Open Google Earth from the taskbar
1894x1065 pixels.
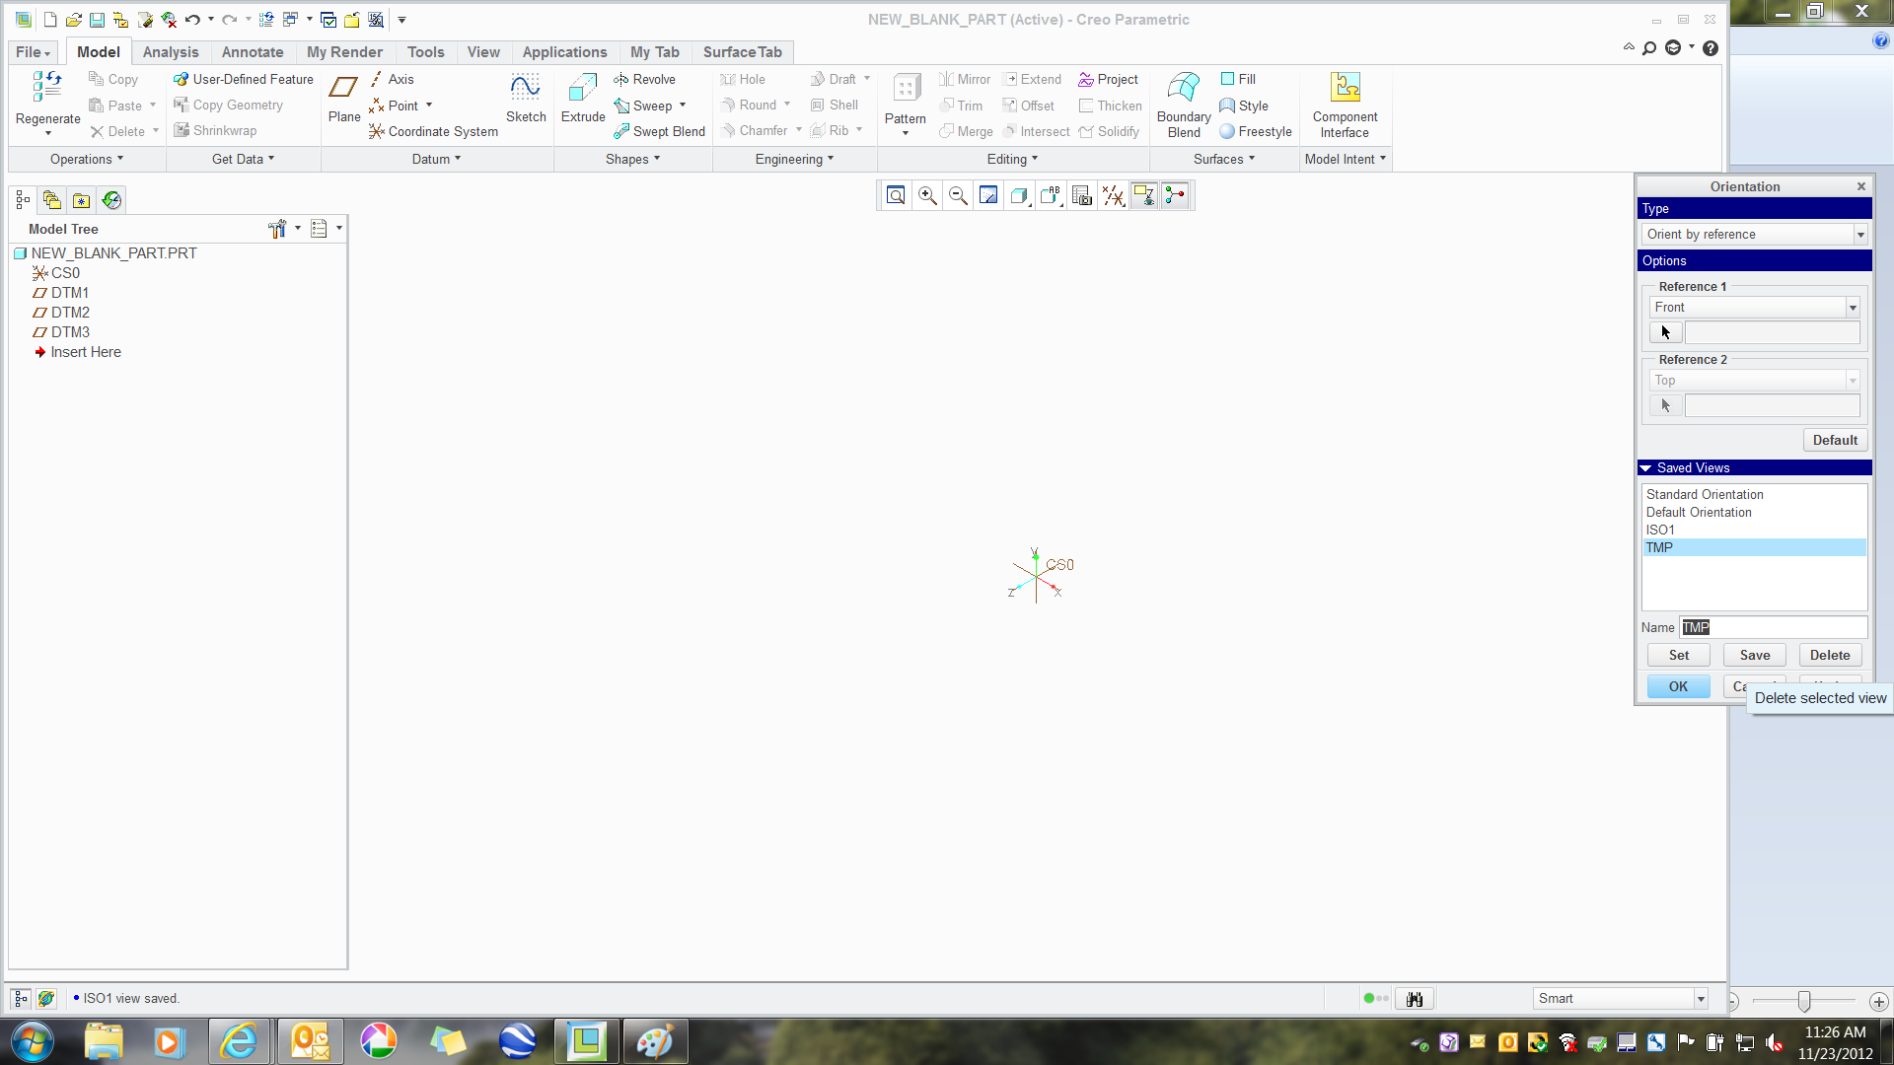517,1041
